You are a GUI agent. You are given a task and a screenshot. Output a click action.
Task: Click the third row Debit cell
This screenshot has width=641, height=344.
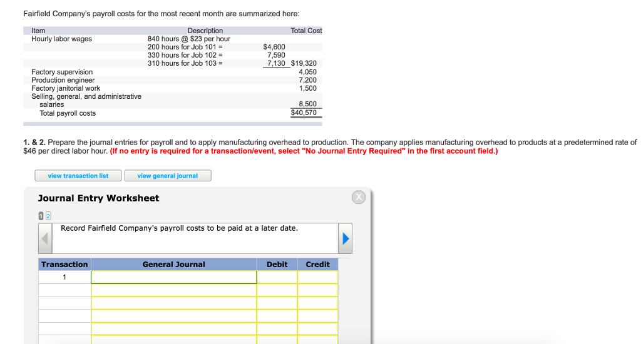coord(277,303)
